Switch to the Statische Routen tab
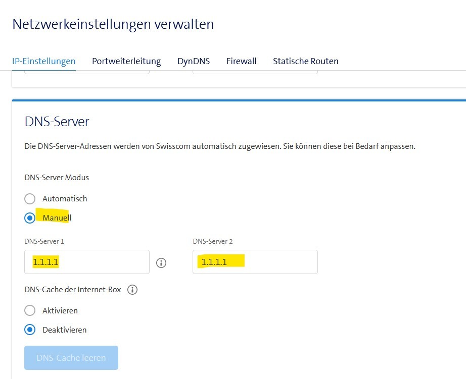 click(x=306, y=61)
